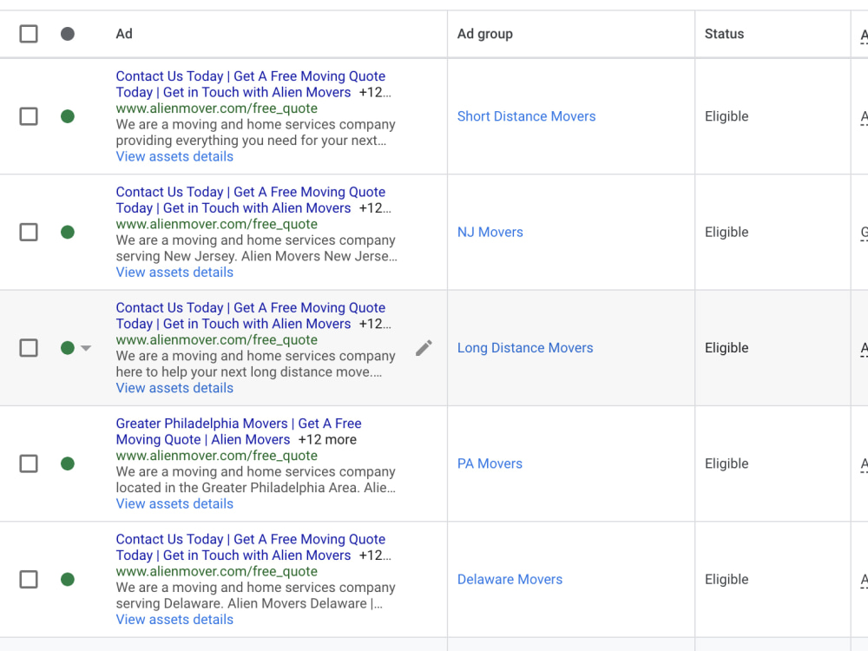Open the Delaware Movers ad group
Image resolution: width=868 pixels, height=651 pixels.
(510, 579)
